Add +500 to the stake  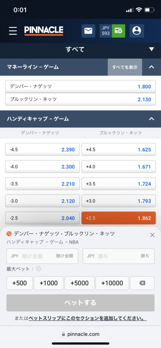point(19,283)
